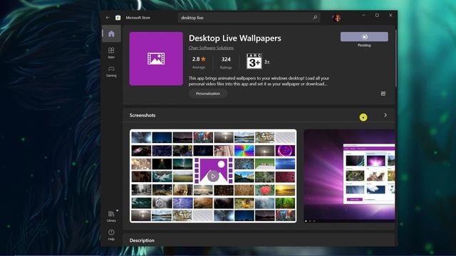The image size is (456, 256).
Task: Click the IARC 3+ rating badge
Action: tap(254, 61)
